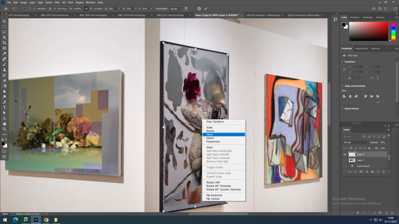Toggle the width-height link in options bar
The height and width of the screenshot is (224, 399).
(86, 9)
